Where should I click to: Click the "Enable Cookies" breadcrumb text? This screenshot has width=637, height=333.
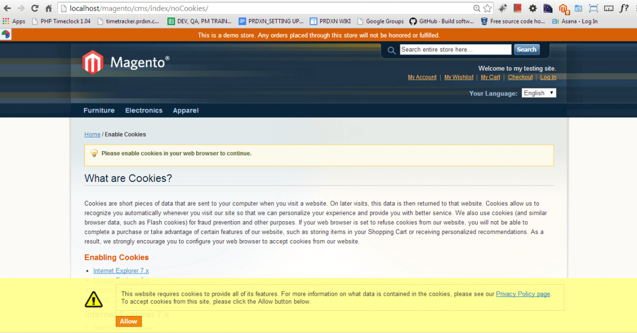[x=125, y=135]
